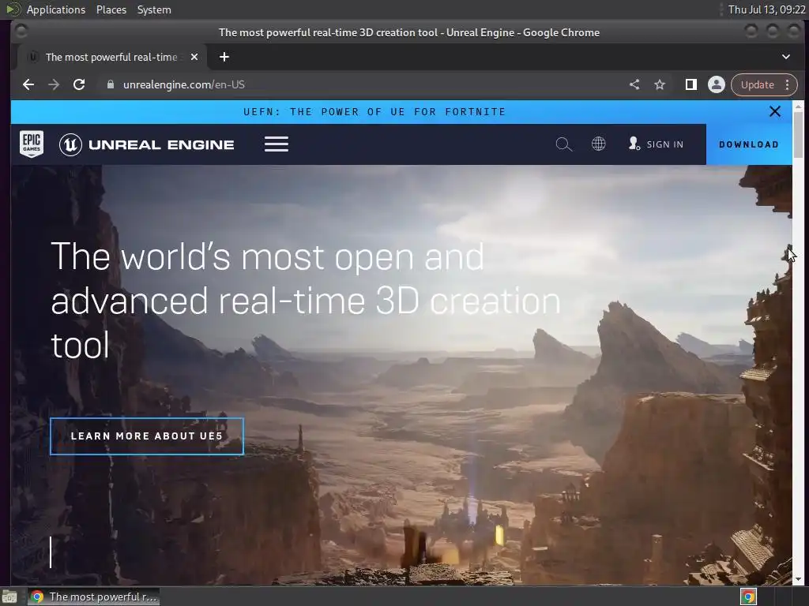Click the page vertical scrollbar thumb
809x606 pixels.
coord(798,134)
